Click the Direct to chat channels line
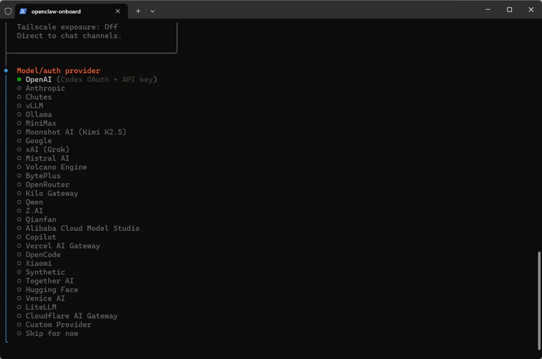This screenshot has width=542, height=359. [69, 36]
